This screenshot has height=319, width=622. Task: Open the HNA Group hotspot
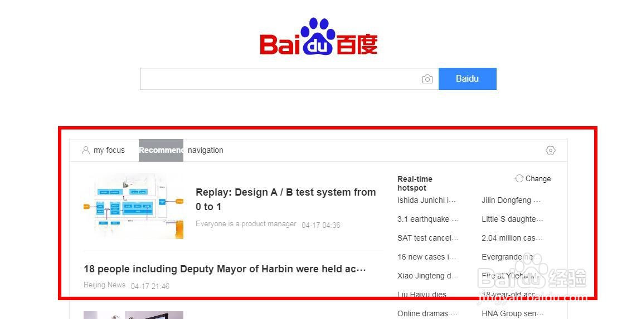pos(512,314)
